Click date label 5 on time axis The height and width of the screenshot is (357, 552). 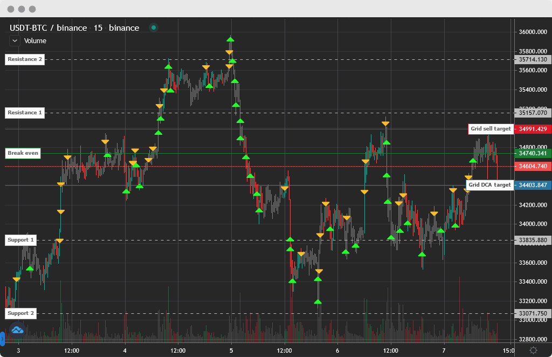[231, 351]
